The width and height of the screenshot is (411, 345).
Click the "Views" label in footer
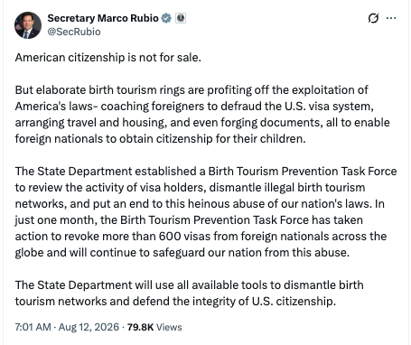(x=169, y=327)
